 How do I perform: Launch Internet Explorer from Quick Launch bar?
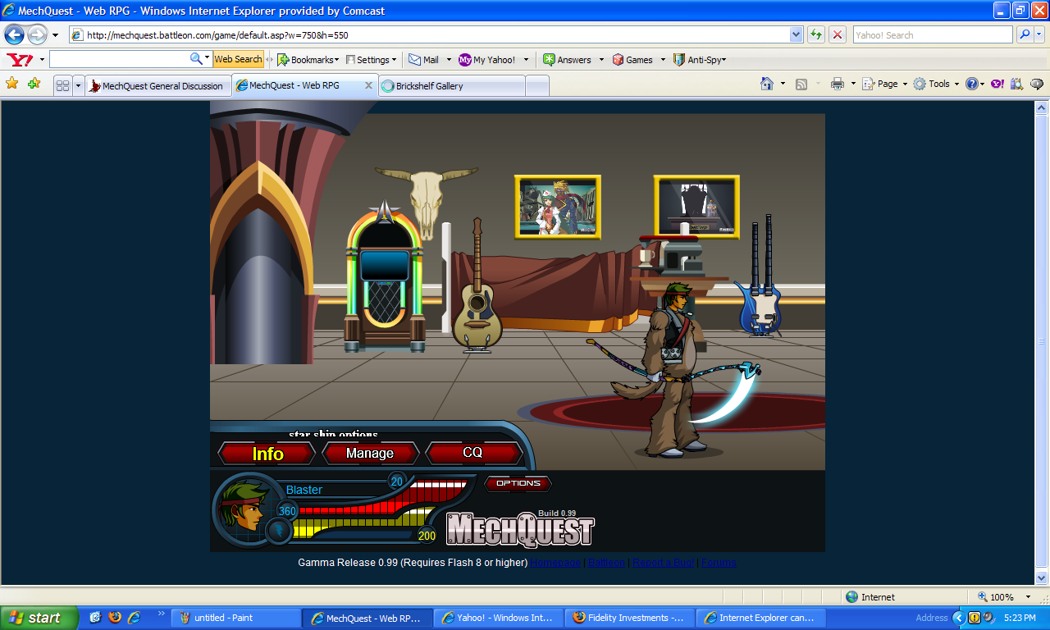pyautogui.click(x=134, y=618)
